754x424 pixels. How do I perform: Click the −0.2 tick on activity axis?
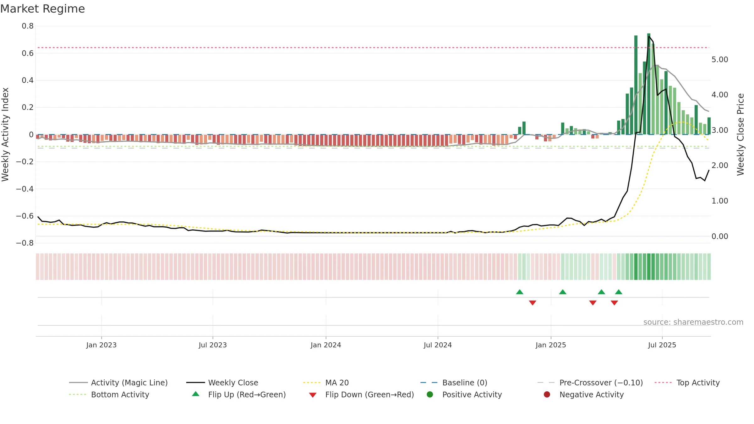coord(25,162)
